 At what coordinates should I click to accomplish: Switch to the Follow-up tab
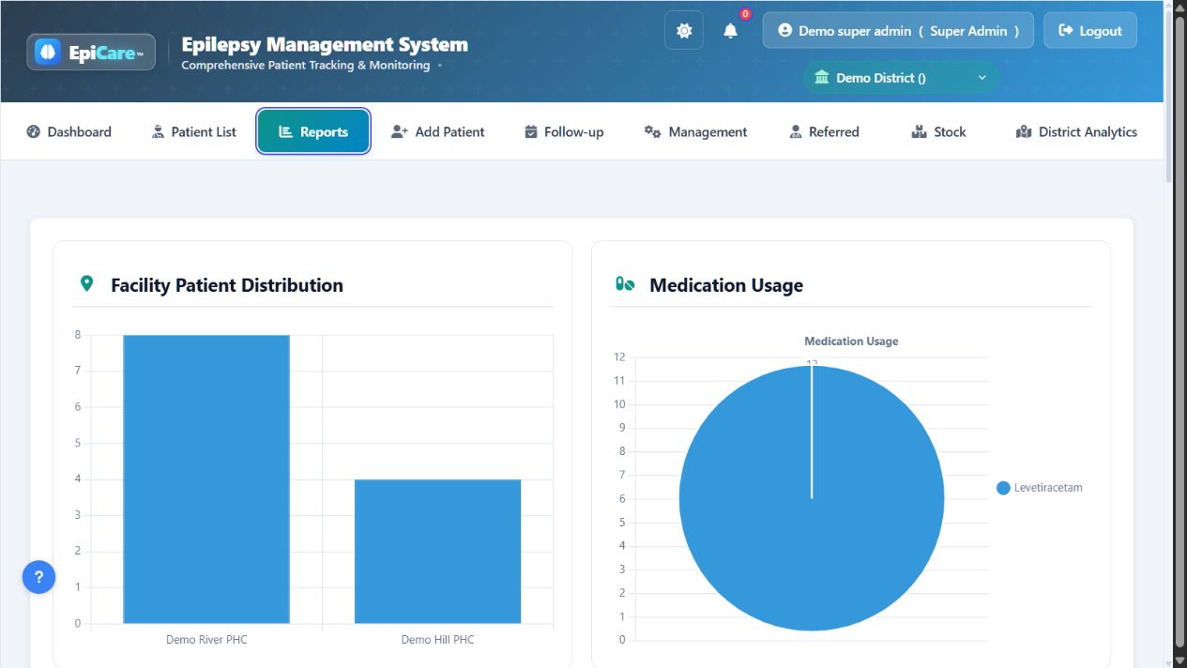click(564, 131)
